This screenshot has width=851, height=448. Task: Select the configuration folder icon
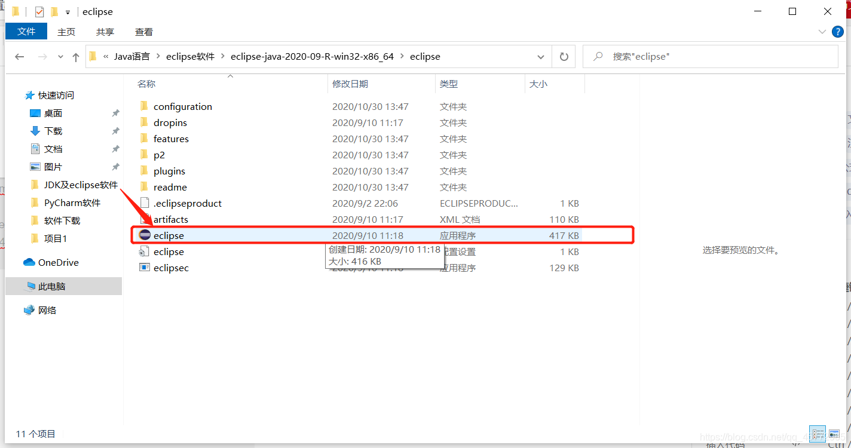click(143, 106)
